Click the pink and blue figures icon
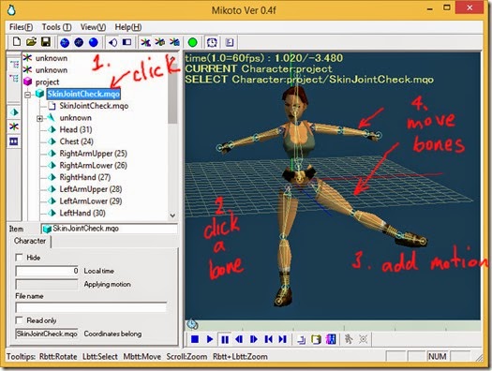 (x=331, y=339)
